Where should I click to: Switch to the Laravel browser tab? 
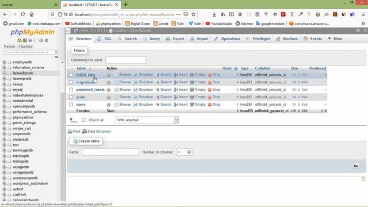pos(29,5)
